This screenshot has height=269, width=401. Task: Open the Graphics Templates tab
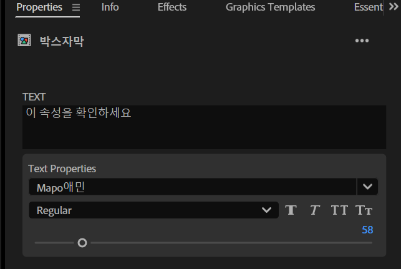(270, 7)
